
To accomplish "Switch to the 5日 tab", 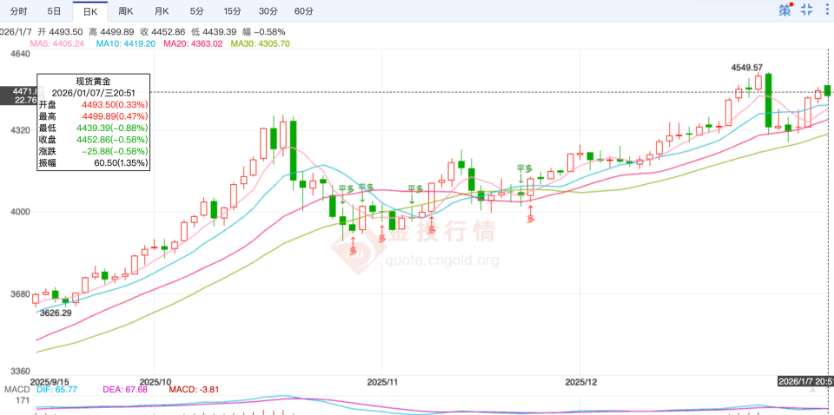I will coord(54,10).
